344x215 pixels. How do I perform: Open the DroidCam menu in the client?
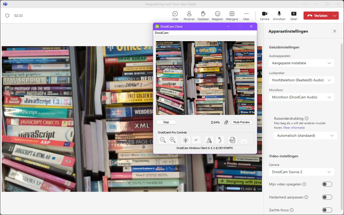162,33
